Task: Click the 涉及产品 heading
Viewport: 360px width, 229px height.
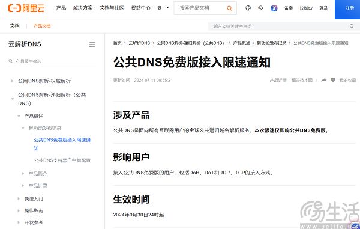Action: click(x=131, y=115)
